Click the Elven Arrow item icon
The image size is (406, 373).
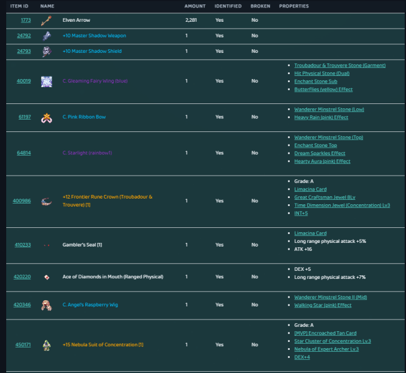[47, 21]
